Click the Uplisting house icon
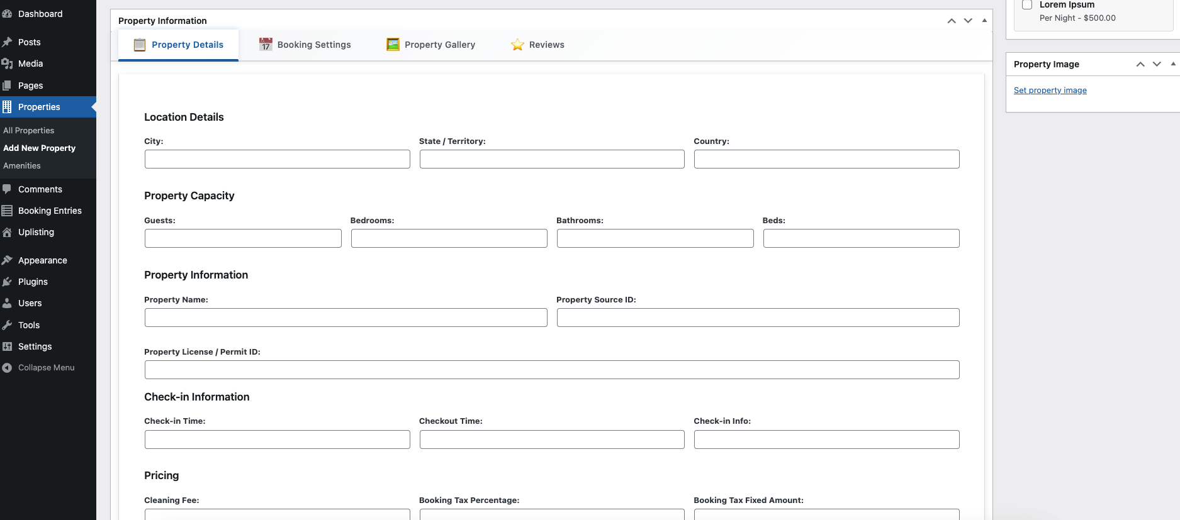Image resolution: width=1180 pixels, height=520 pixels. click(x=7, y=232)
